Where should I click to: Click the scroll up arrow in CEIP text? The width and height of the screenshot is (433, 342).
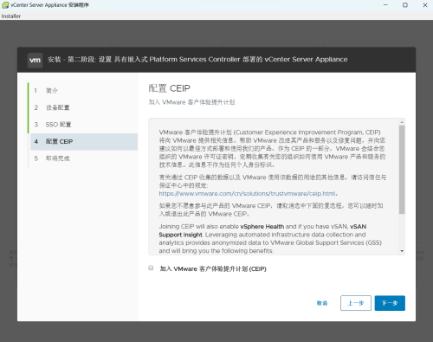[x=402, y=122]
